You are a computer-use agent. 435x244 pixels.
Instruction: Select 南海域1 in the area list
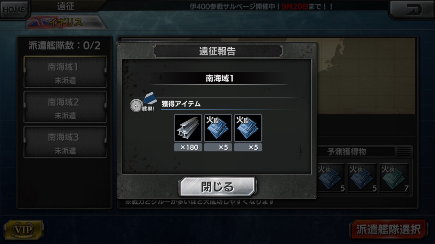(65, 72)
